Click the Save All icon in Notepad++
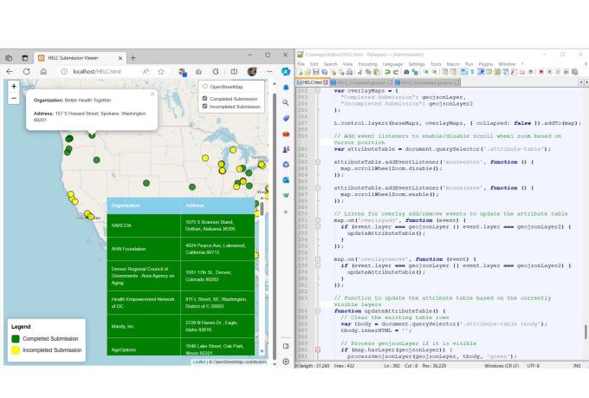This screenshot has height=398, width=589. coord(325,71)
